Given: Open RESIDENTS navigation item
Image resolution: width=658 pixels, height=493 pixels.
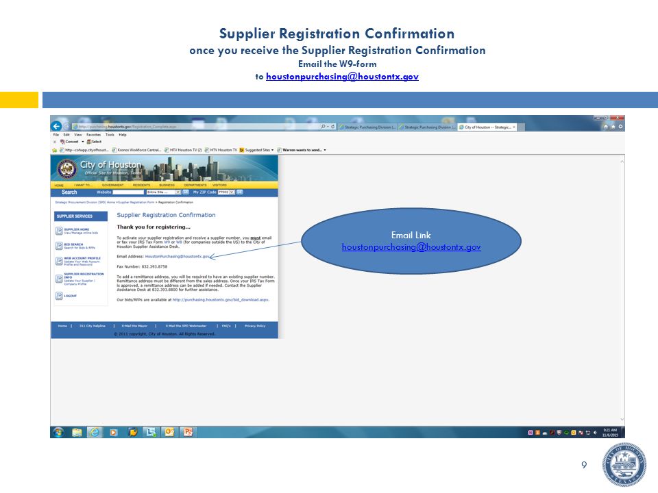Looking at the screenshot, I should [x=141, y=185].
